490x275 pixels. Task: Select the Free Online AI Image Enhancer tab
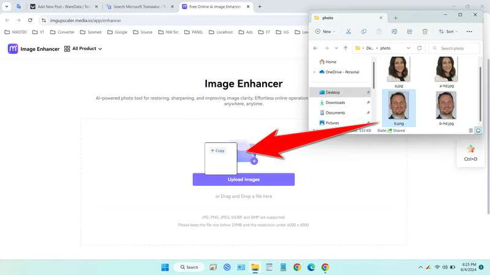point(216,7)
